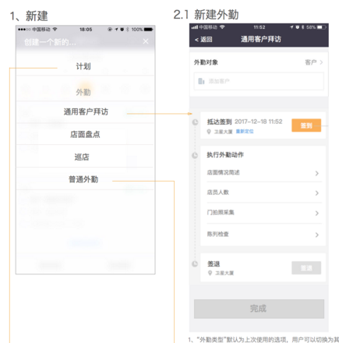Focus the 添加客户 input field

[259, 81]
